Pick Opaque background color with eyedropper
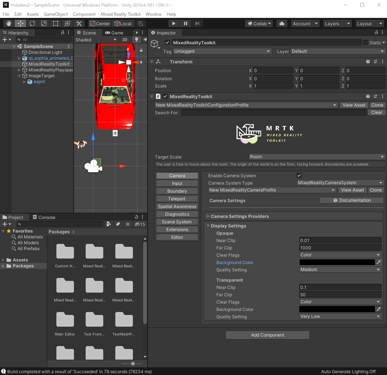The width and height of the screenshot is (387, 375). pyautogui.click(x=379, y=263)
